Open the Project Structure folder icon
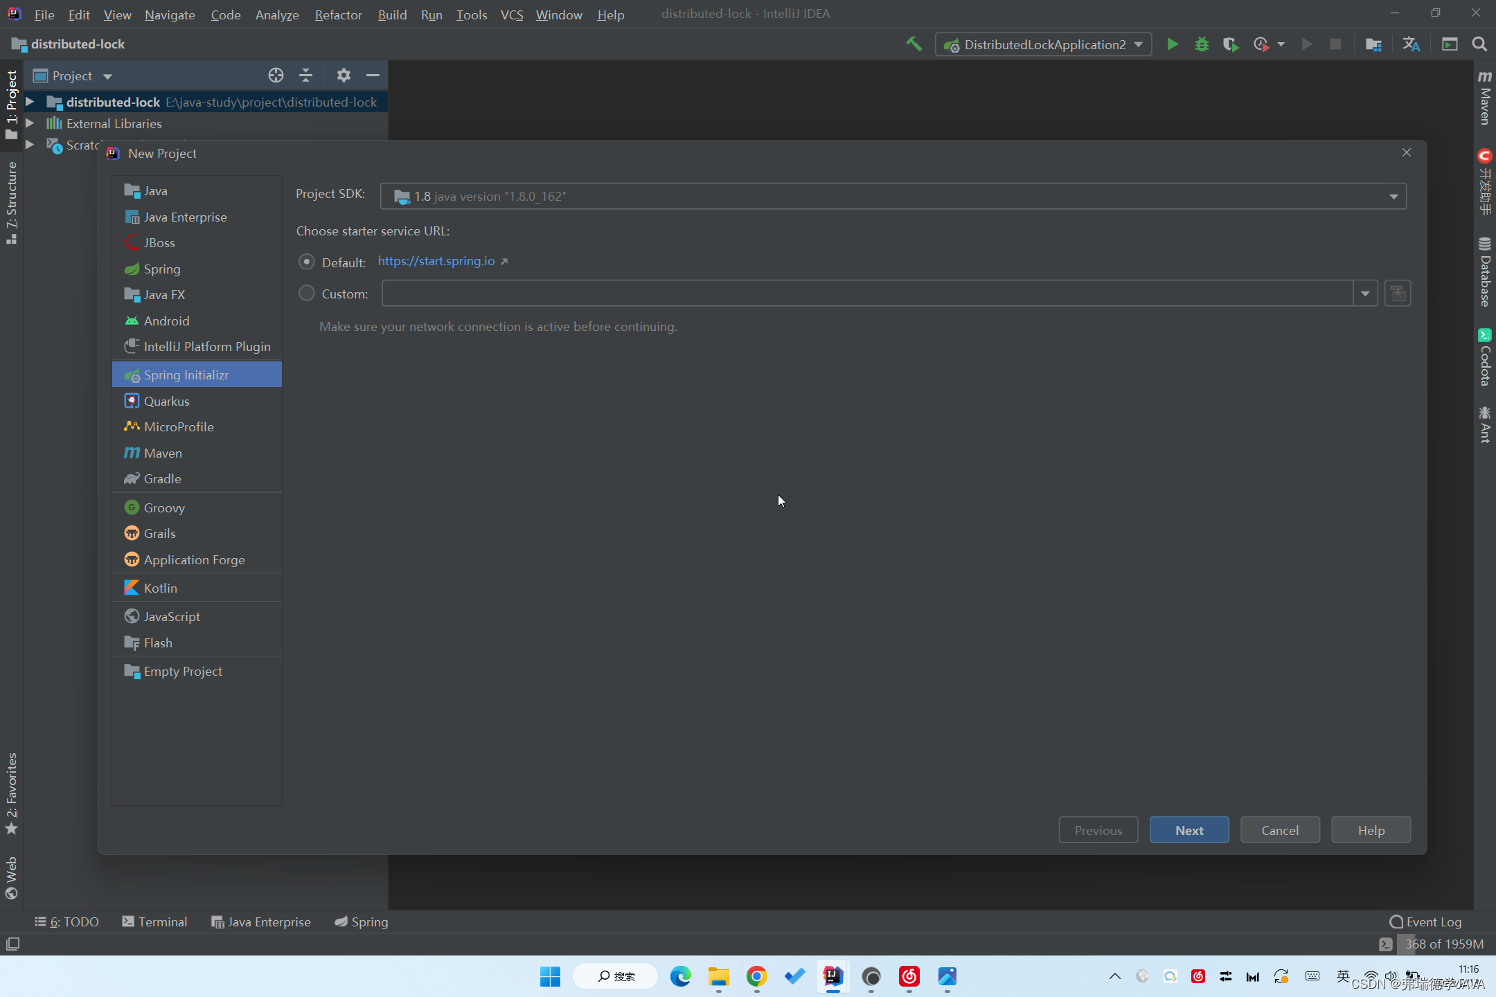The image size is (1496, 997). pos(1373,44)
